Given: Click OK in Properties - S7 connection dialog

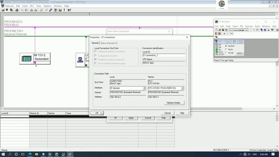Looking at the screenshot, I should [97, 113].
